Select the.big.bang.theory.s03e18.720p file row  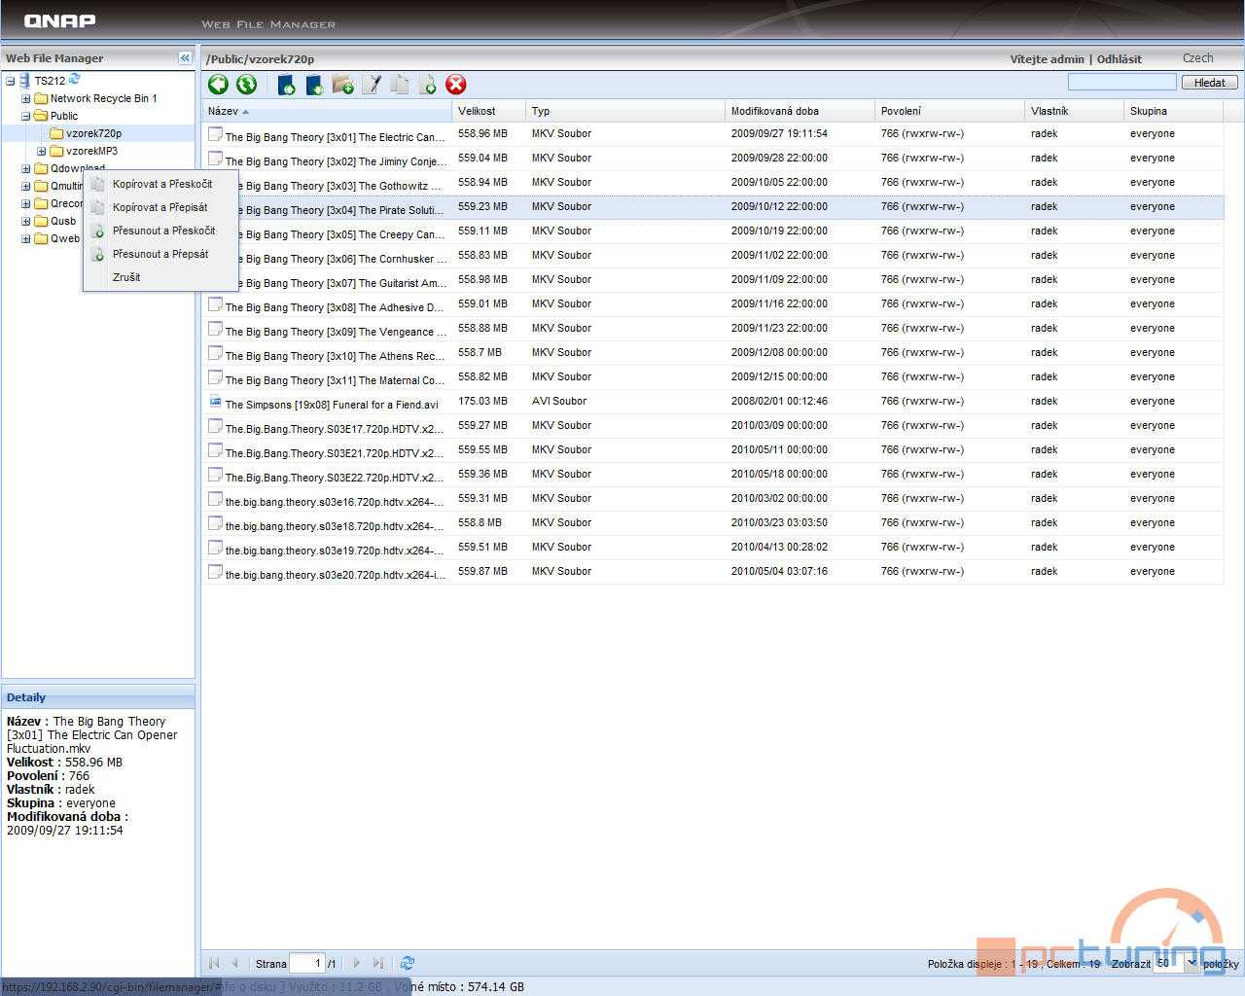coord(712,523)
